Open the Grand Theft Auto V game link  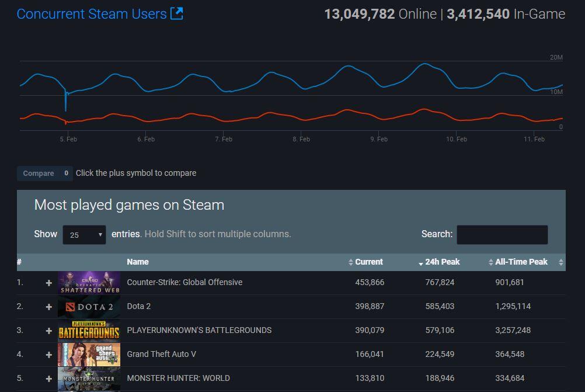click(161, 354)
